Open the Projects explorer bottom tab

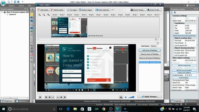coord(7,101)
